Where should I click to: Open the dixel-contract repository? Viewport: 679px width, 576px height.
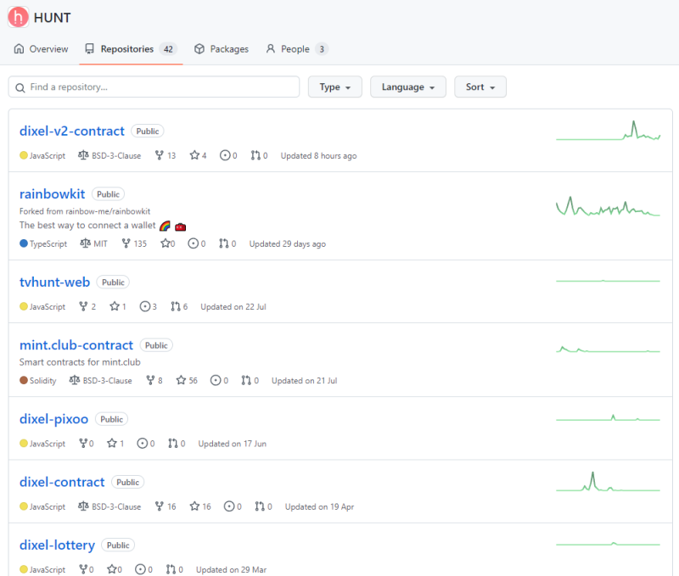62,482
